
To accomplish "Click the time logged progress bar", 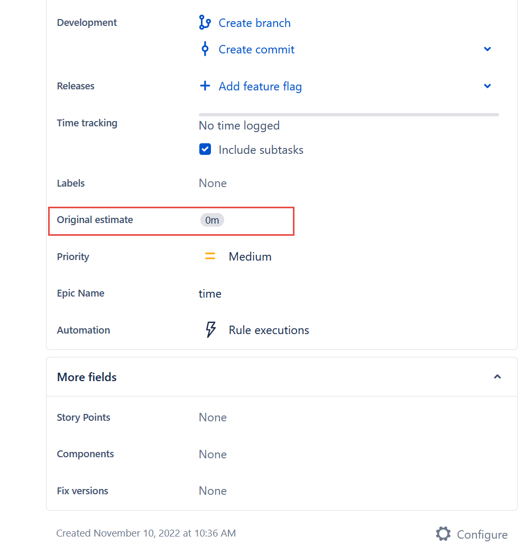I will (348, 114).
